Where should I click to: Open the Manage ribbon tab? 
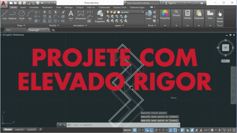coord(69,7)
